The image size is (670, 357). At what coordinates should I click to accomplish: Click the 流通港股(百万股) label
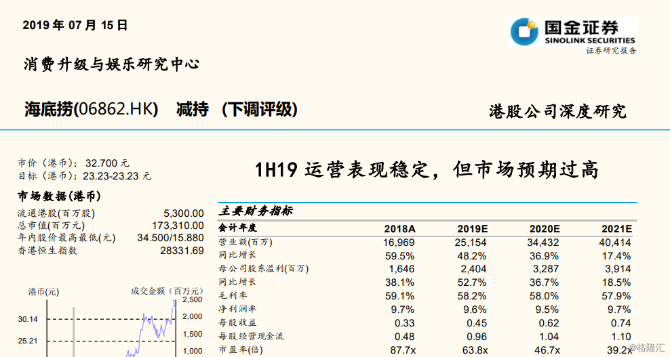click(56, 213)
